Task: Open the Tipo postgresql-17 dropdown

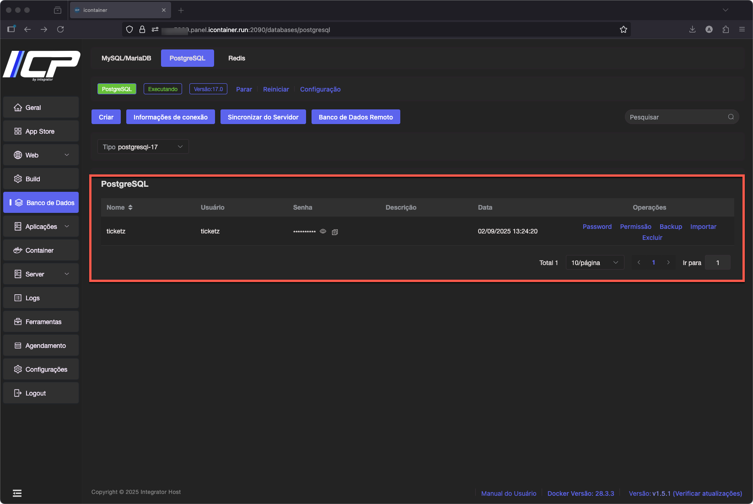Action: [143, 147]
